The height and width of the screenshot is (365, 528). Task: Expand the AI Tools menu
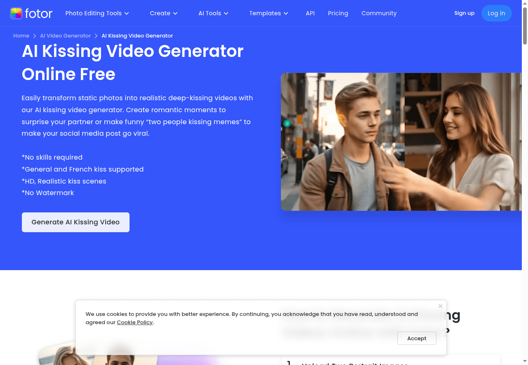[213, 13]
